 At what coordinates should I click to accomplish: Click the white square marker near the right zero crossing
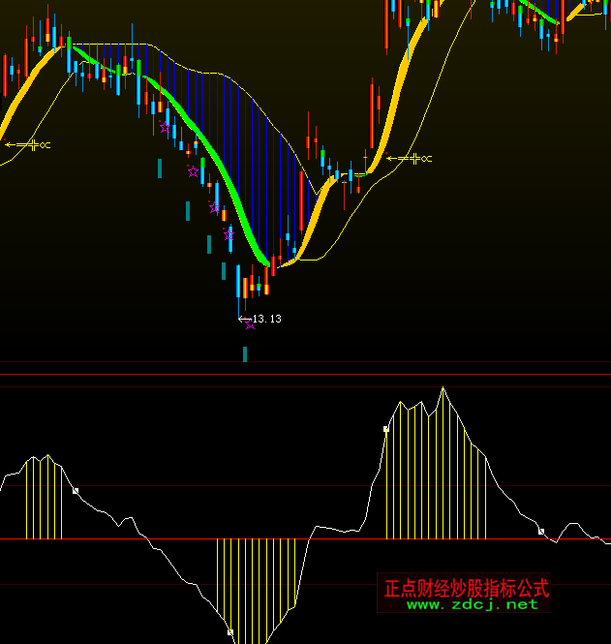coord(541,531)
